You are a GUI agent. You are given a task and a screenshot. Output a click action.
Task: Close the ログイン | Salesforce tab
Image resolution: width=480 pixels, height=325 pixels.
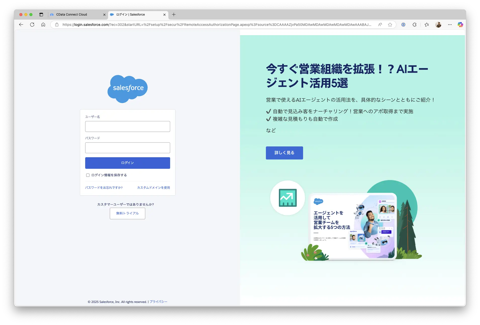tap(164, 15)
